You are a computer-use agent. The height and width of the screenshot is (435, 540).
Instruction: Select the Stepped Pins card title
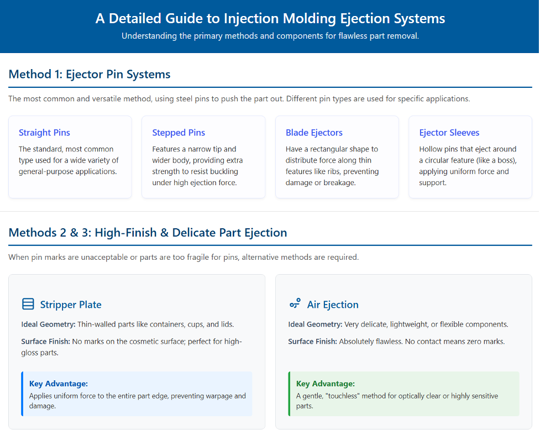[x=179, y=133]
